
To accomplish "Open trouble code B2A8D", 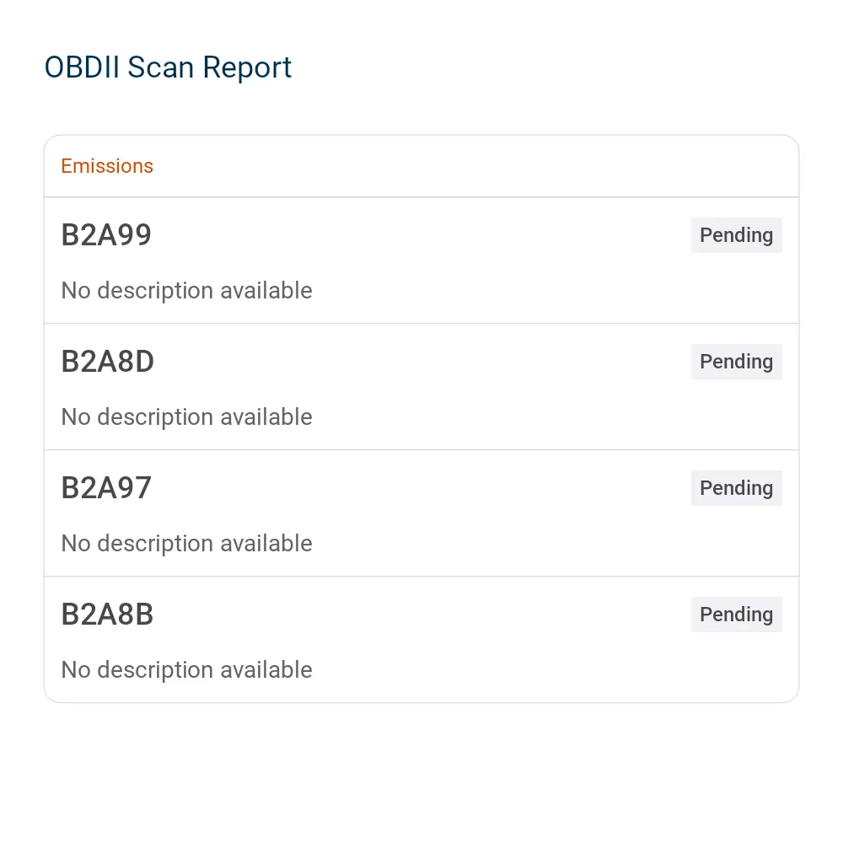I will tap(108, 362).
